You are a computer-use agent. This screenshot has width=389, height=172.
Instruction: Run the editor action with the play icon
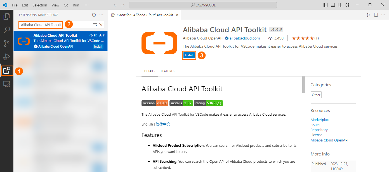[369, 15]
